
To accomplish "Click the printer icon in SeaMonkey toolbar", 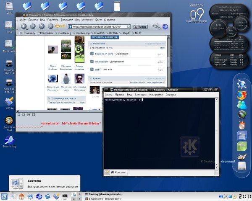I will point(155,26).
